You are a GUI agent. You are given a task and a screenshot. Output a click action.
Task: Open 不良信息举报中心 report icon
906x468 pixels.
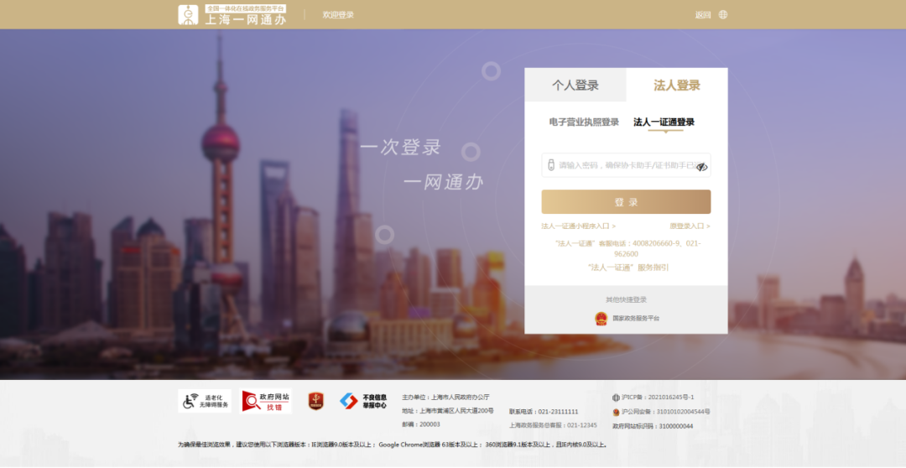pos(363,401)
